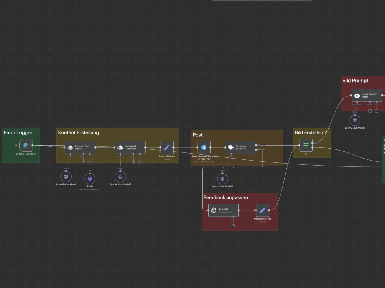
Task: Add Memory to LinkedIn Post Agent
Action: click(x=84, y=163)
